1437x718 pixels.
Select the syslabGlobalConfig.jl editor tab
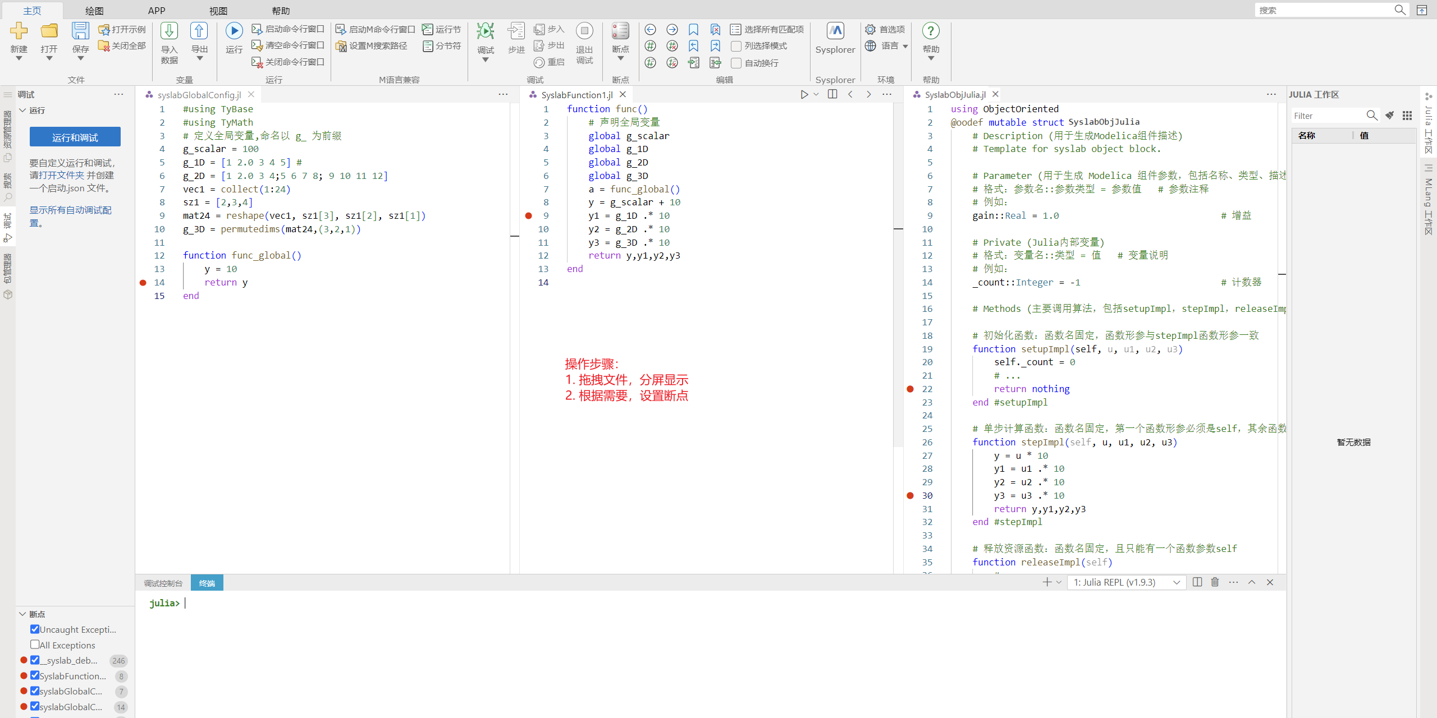click(x=199, y=95)
